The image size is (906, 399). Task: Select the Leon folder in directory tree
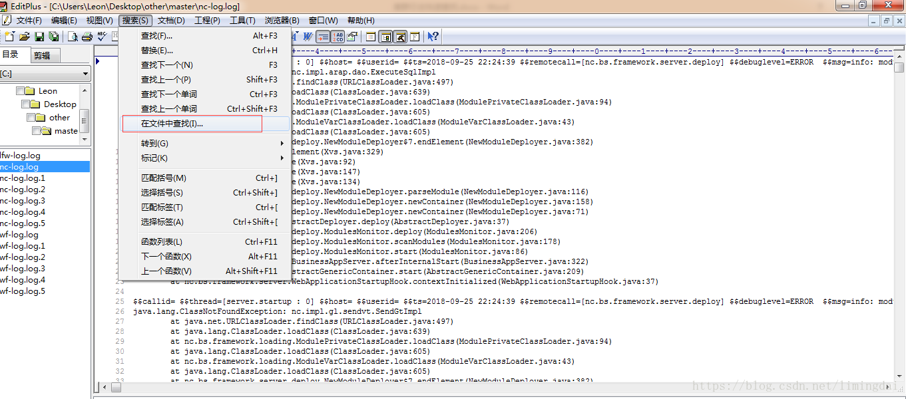[47, 91]
